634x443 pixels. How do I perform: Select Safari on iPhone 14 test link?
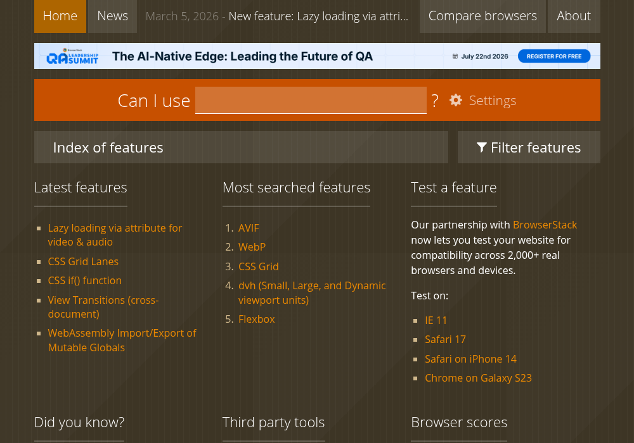[x=470, y=359]
